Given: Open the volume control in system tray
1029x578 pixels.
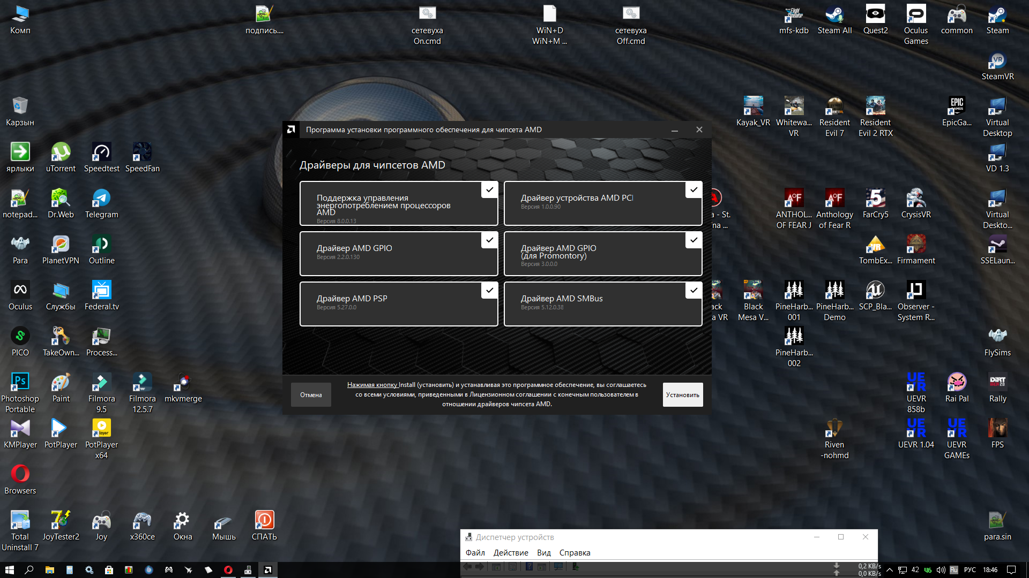Looking at the screenshot, I should 941,570.
